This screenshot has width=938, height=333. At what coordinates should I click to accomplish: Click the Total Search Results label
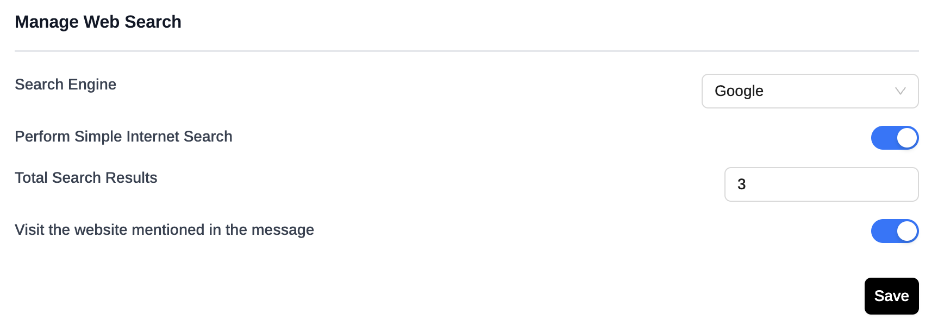(x=86, y=178)
